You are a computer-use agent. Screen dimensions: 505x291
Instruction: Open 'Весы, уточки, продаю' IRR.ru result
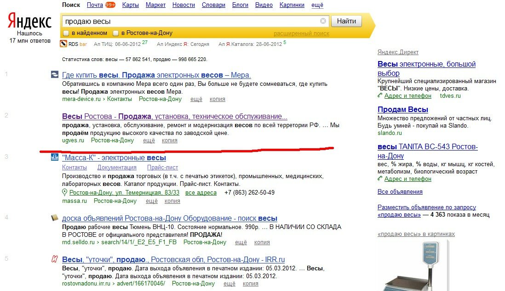click(173, 259)
